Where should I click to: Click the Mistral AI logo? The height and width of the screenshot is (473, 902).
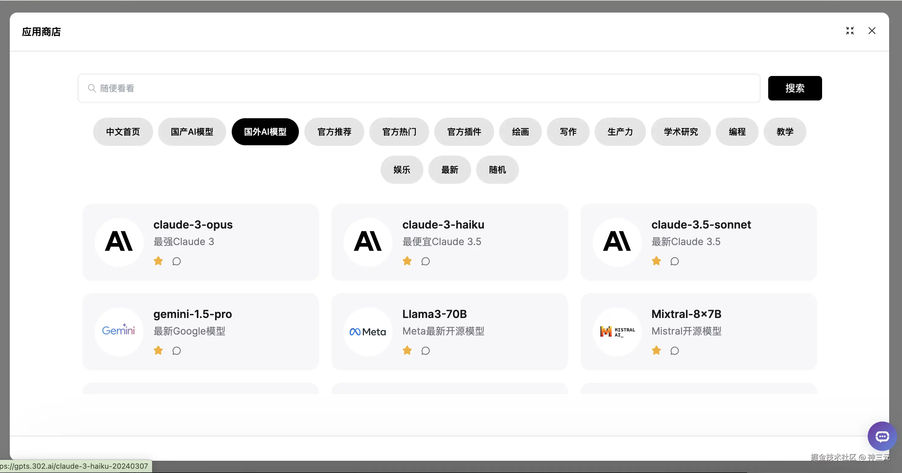pyautogui.click(x=617, y=331)
